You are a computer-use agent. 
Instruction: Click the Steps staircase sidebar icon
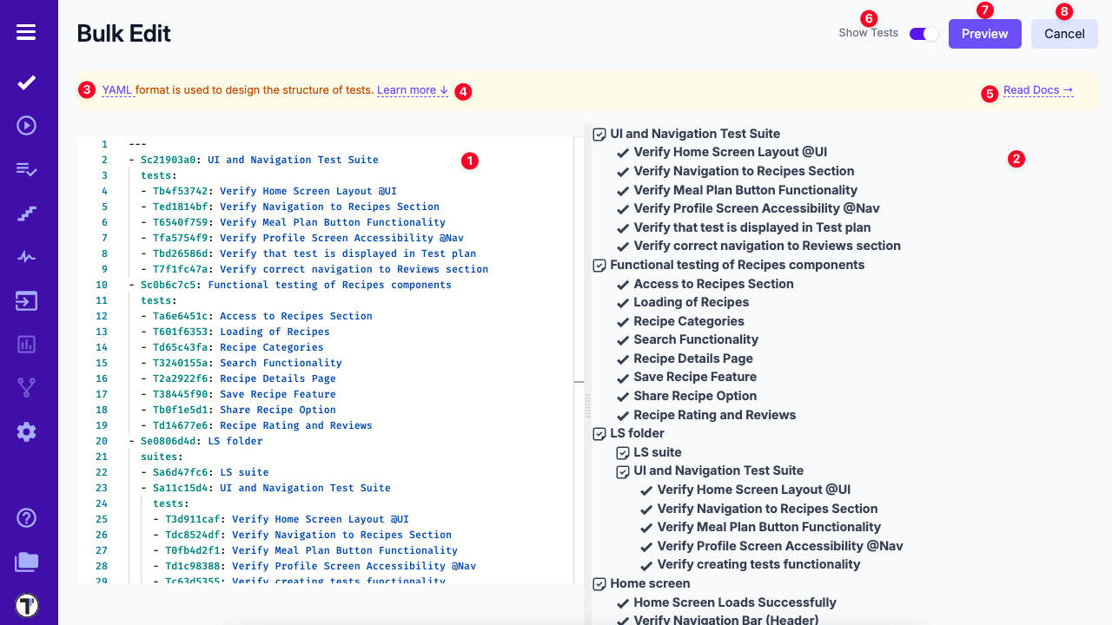pos(26,214)
